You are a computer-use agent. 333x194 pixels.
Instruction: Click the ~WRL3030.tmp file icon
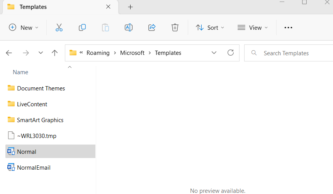pyautogui.click(x=11, y=135)
